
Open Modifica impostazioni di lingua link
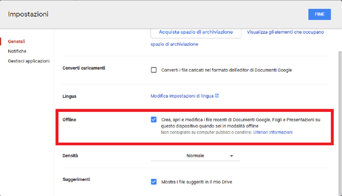(182, 96)
